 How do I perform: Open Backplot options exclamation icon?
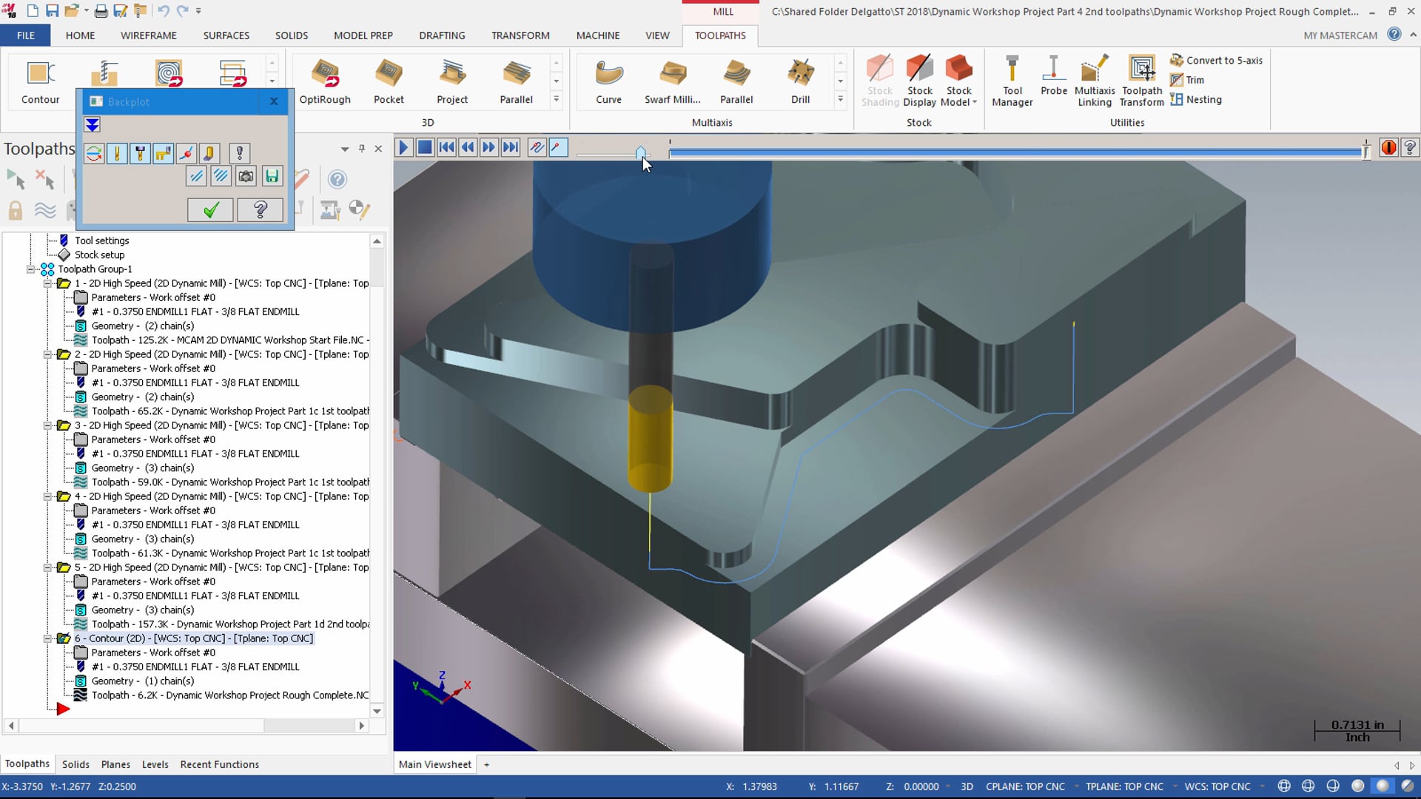click(239, 153)
